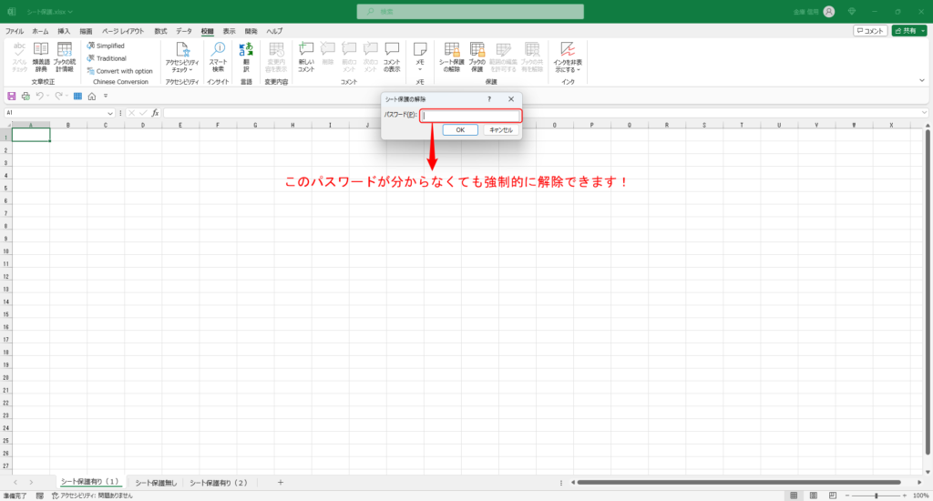Expand the メモ notes dropdown
Viewport: 933px width, 501px height.
tap(420, 69)
